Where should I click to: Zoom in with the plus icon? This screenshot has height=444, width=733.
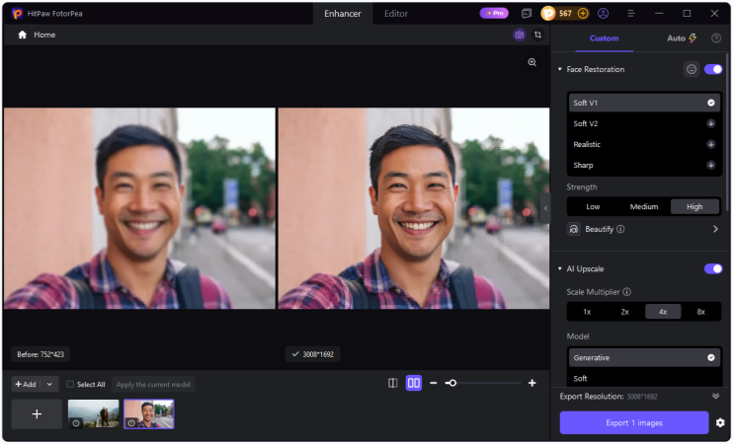pyautogui.click(x=532, y=383)
